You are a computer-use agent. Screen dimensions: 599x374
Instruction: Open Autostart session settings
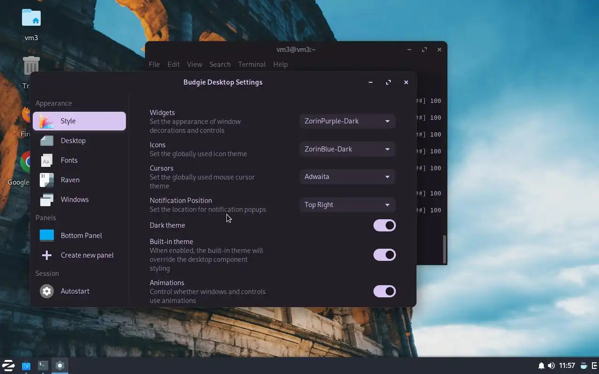[x=79, y=291]
